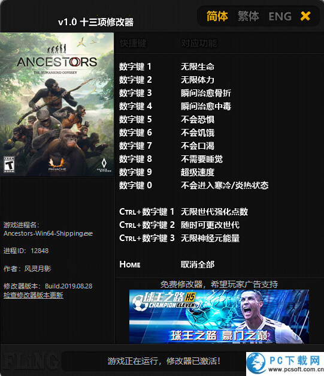Toggle 无限世代强化点数 option

click(214, 212)
